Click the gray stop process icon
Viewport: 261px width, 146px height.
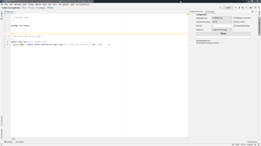[x=246, y=8]
